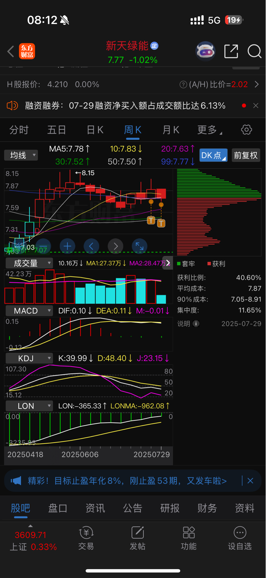Switch to 分时 chart tab

click(19, 130)
